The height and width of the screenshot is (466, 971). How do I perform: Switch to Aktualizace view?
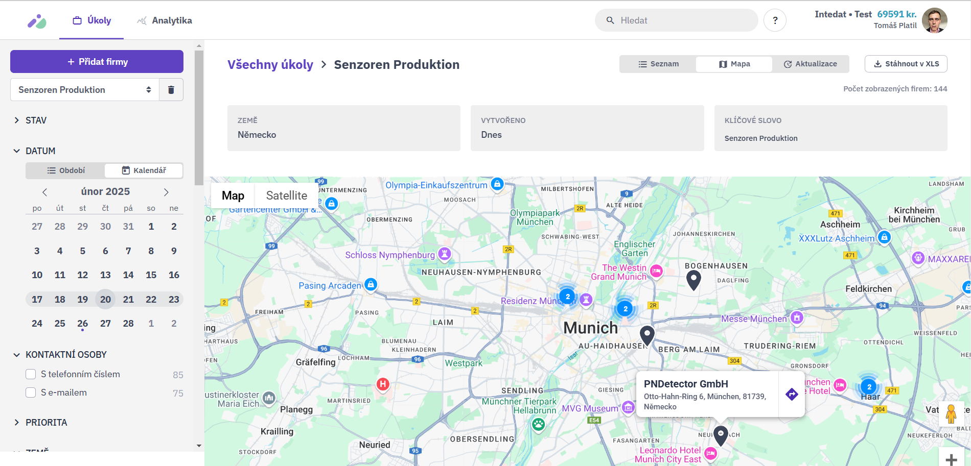pyautogui.click(x=810, y=64)
